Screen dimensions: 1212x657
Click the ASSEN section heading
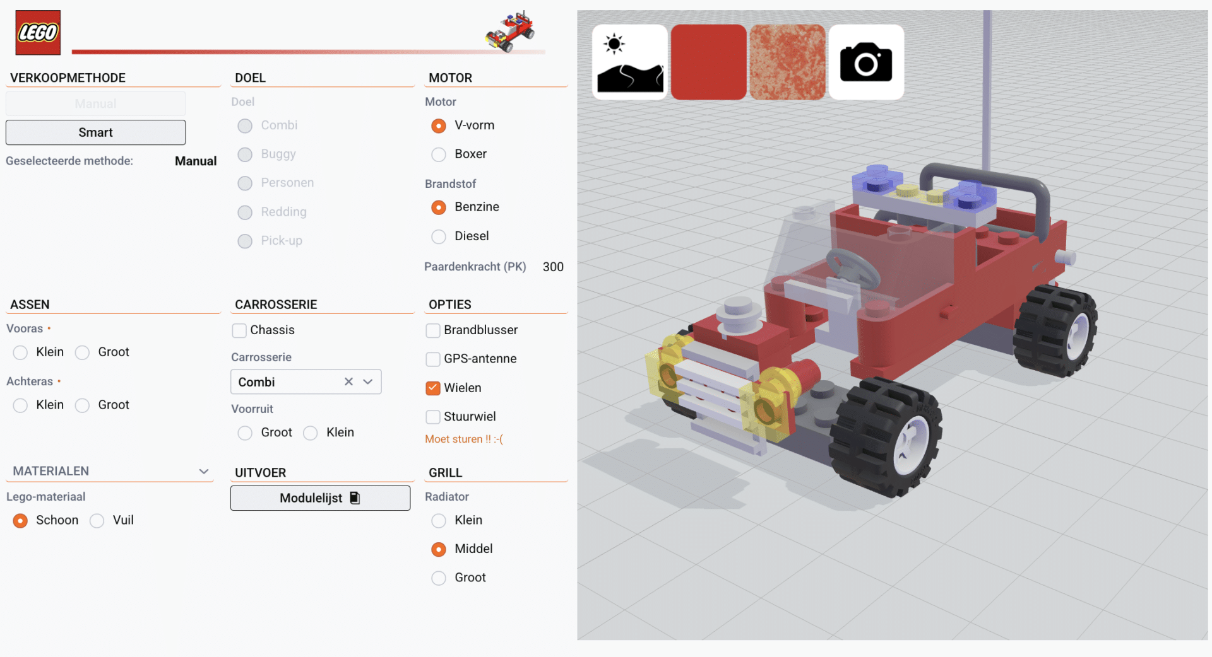click(30, 305)
